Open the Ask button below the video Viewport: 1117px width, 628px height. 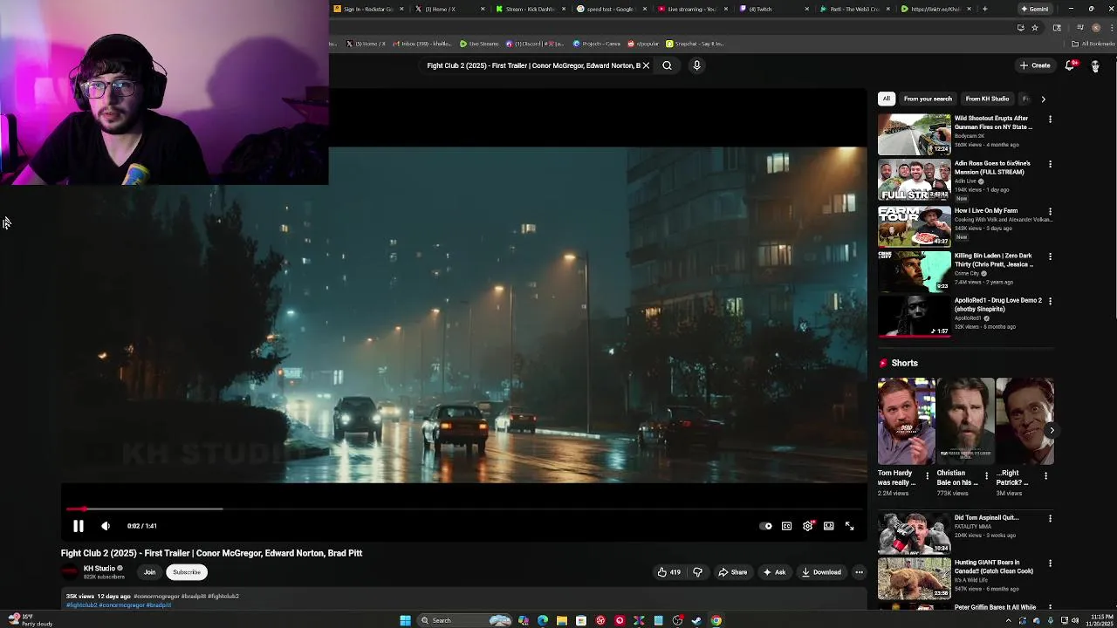[774, 572]
